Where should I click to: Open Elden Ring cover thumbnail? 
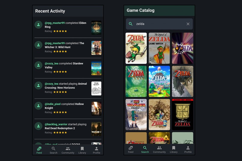click(x=96, y=28)
